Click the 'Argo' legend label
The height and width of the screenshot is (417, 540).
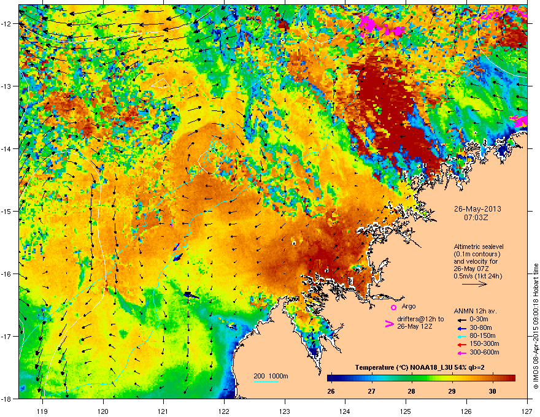tap(409, 306)
